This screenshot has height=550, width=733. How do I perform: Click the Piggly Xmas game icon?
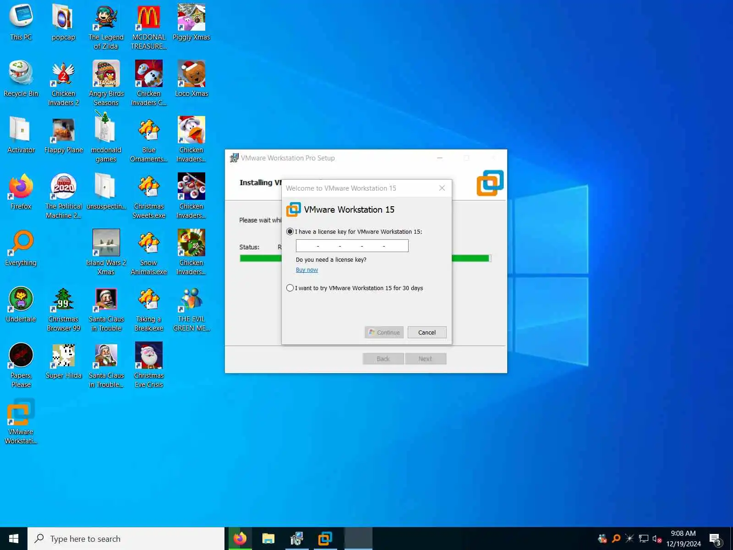[191, 23]
